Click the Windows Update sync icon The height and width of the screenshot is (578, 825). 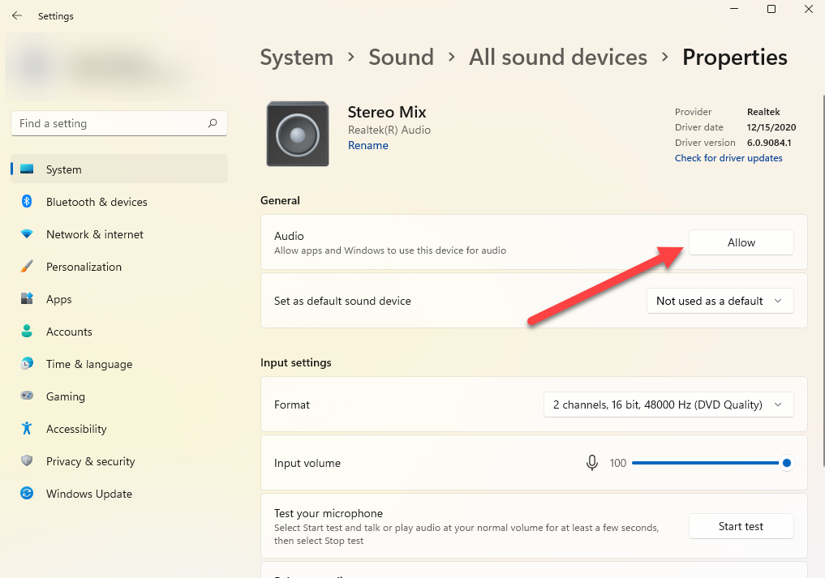[x=27, y=494]
